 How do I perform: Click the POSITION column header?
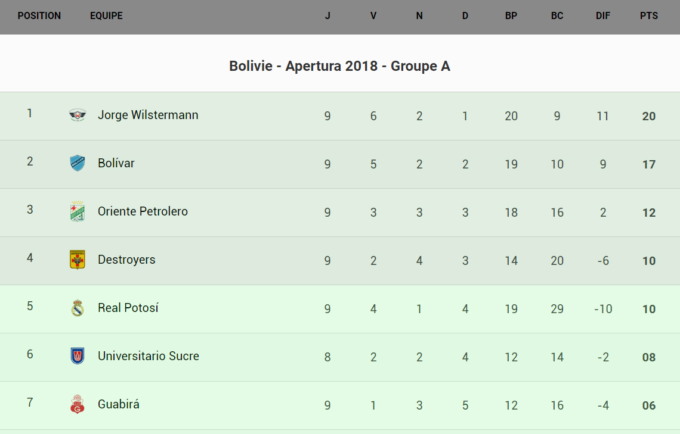tap(39, 16)
